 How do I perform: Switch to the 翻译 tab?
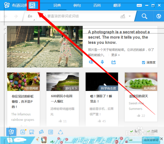pyautogui.click(x=117, y=5)
